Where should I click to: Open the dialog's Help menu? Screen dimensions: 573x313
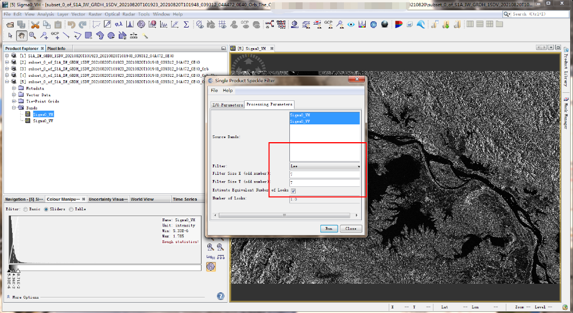point(228,91)
